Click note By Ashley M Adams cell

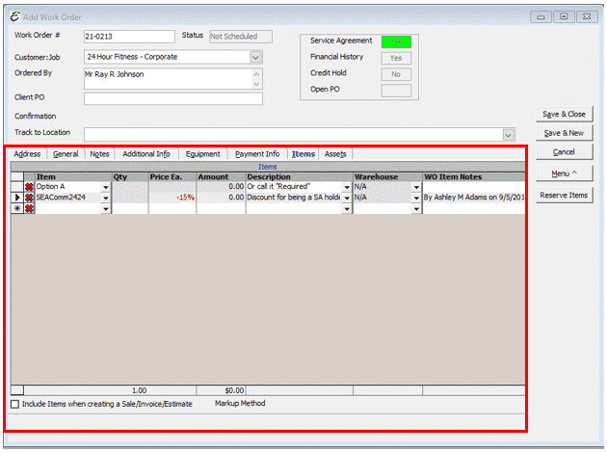point(474,198)
